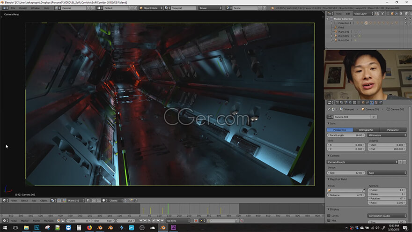Click the current frame 142 field
Viewport: 412px width, 232px height.
coord(125,221)
